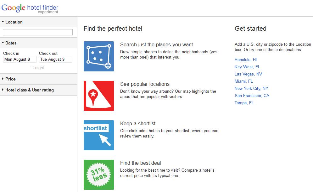313x192 pixels.
Task: Click the Google hotel finder logo
Action: pyautogui.click(x=30, y=8)
